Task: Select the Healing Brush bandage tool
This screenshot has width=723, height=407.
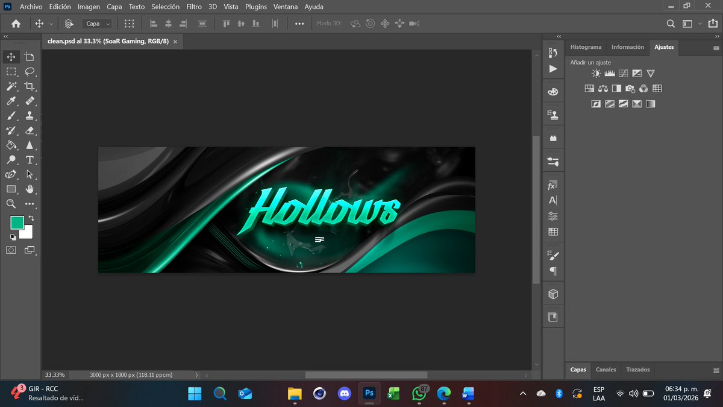Action: [x=30, y=101]
